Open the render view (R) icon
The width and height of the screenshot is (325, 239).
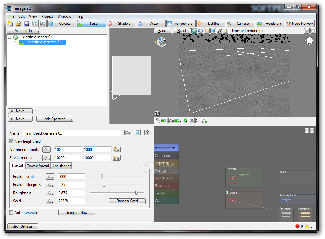(34, 24)
